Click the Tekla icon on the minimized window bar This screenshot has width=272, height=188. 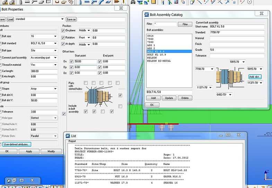[x=9, y=180]
